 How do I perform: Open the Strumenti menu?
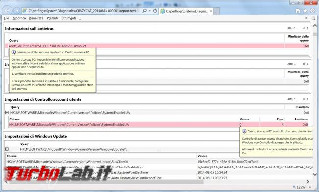click(69, 18)
